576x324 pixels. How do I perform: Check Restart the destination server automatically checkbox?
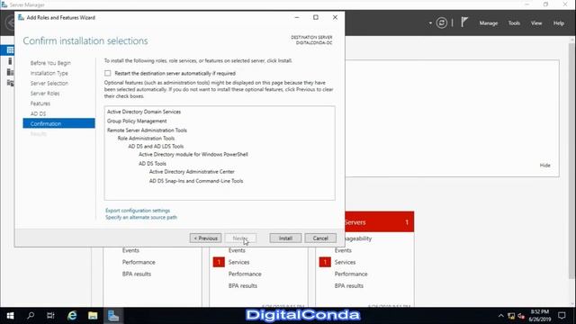pos(108,73)
